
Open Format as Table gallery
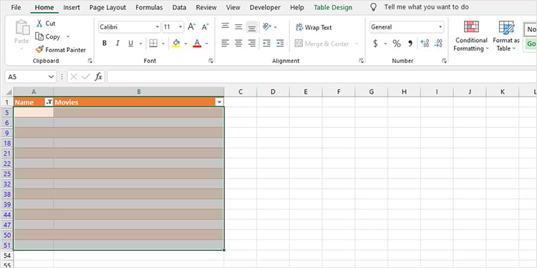point(506,36)
